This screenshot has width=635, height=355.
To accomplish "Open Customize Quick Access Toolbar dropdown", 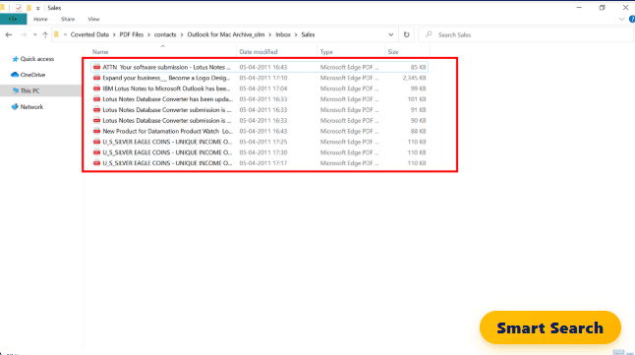I will [38, 8].
